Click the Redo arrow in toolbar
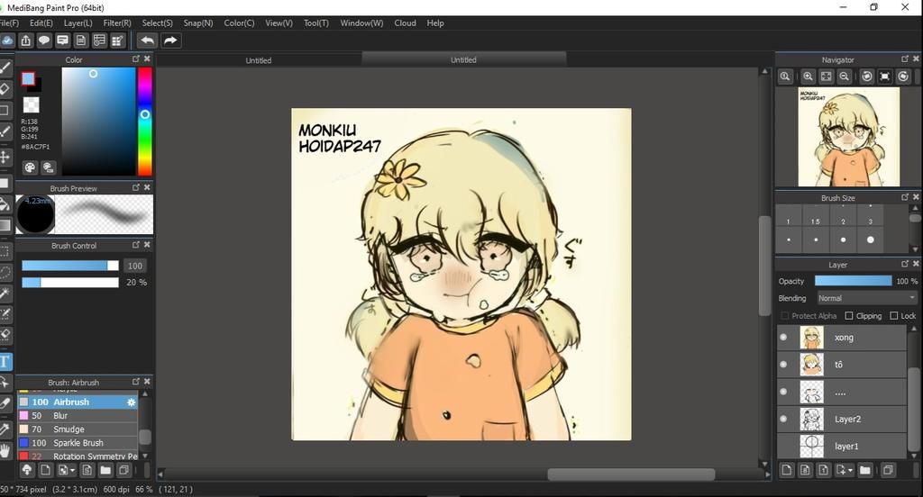 (x=170, y=41)
